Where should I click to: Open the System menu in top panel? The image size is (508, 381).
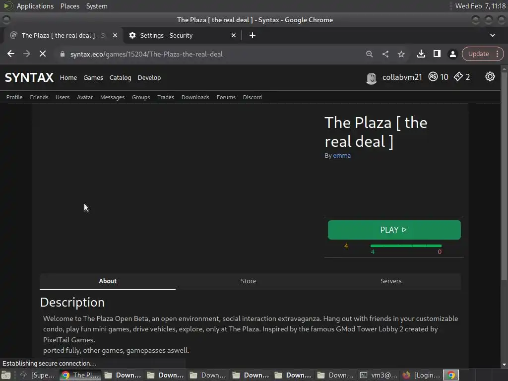(x=97, y=6)
